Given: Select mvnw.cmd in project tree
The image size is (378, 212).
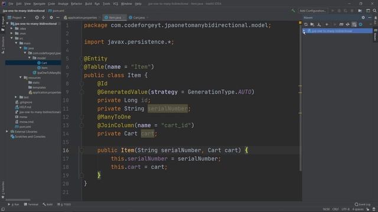Looking at the screenshot, I should tap(24, 122).
